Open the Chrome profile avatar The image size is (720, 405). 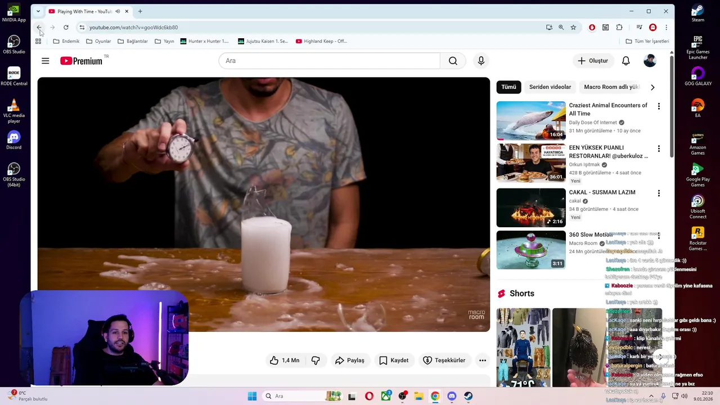[x=652, y=27]
